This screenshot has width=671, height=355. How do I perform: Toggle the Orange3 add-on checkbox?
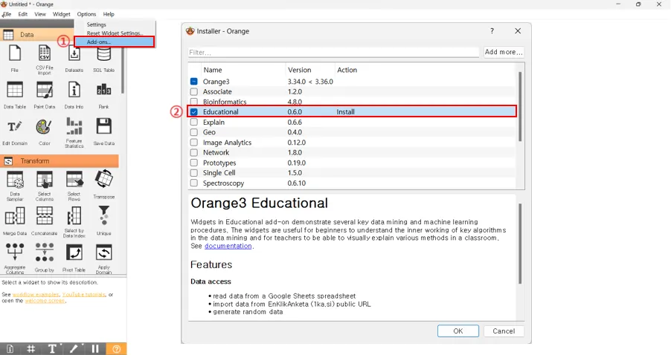[194, 81]
